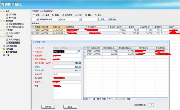Open 现金支票收款登记 in the sidebar

tap(16, 24)
